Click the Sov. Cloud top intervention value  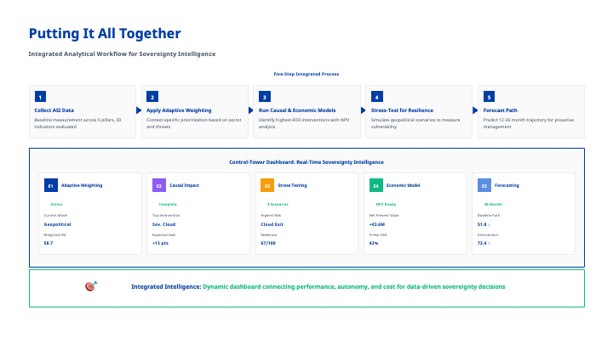[x=163, y=224]
